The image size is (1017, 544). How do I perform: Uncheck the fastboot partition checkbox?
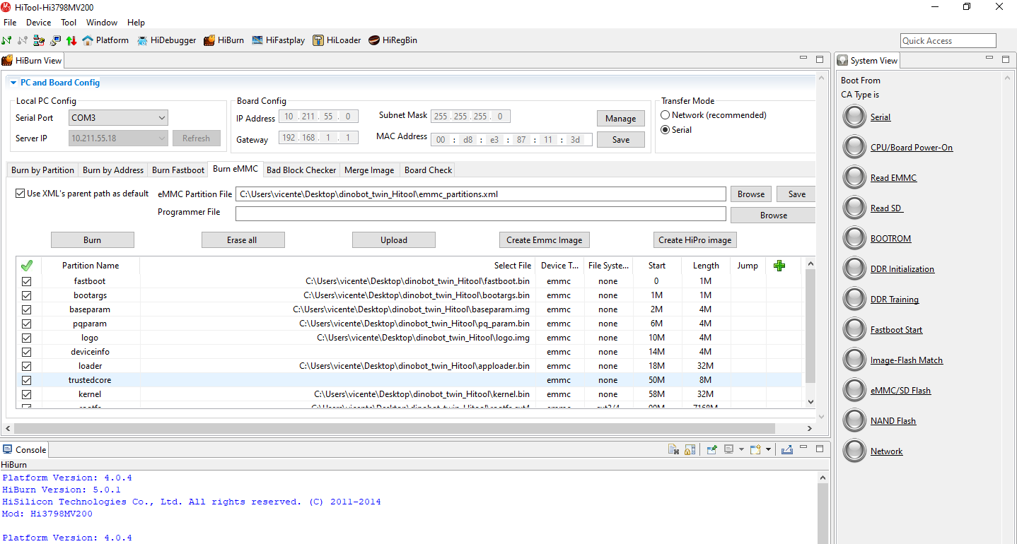point(27,281)
